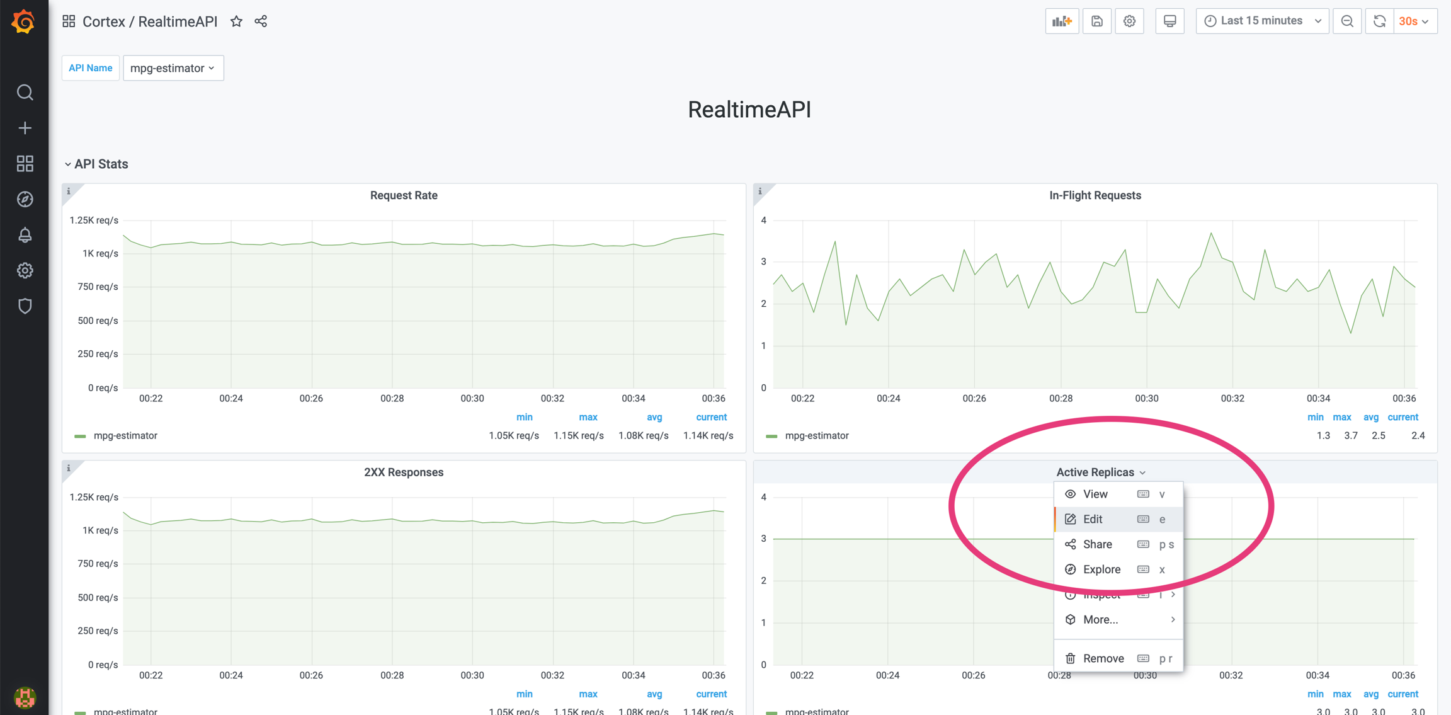This screenshot has height=715, width=1451.
Task: Open the Explore compass icon in sidebar
Action: (x=25, y=200)
